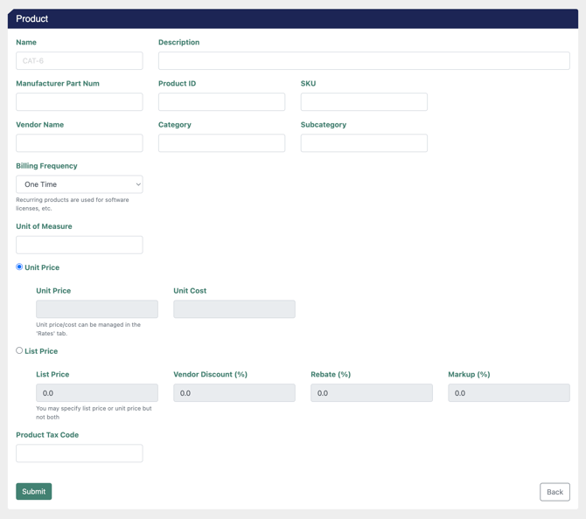Click the Unit Cost input box

click(x=234, y=309)
